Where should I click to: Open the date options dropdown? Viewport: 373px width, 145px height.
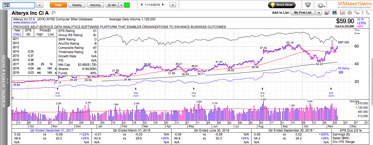173,5
